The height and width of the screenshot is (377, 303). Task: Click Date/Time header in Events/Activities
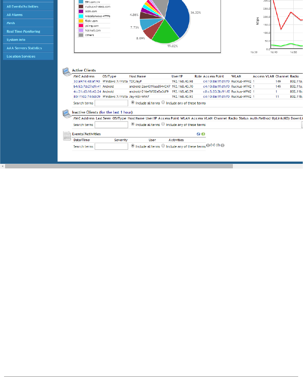click(x=82, y=140)
